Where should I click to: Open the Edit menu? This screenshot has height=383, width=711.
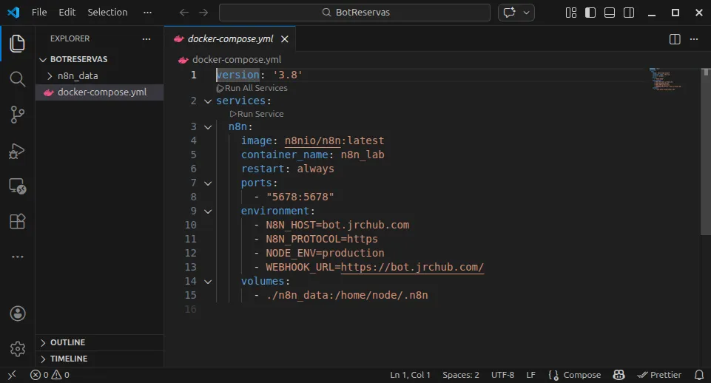click(x=67, y=13)
